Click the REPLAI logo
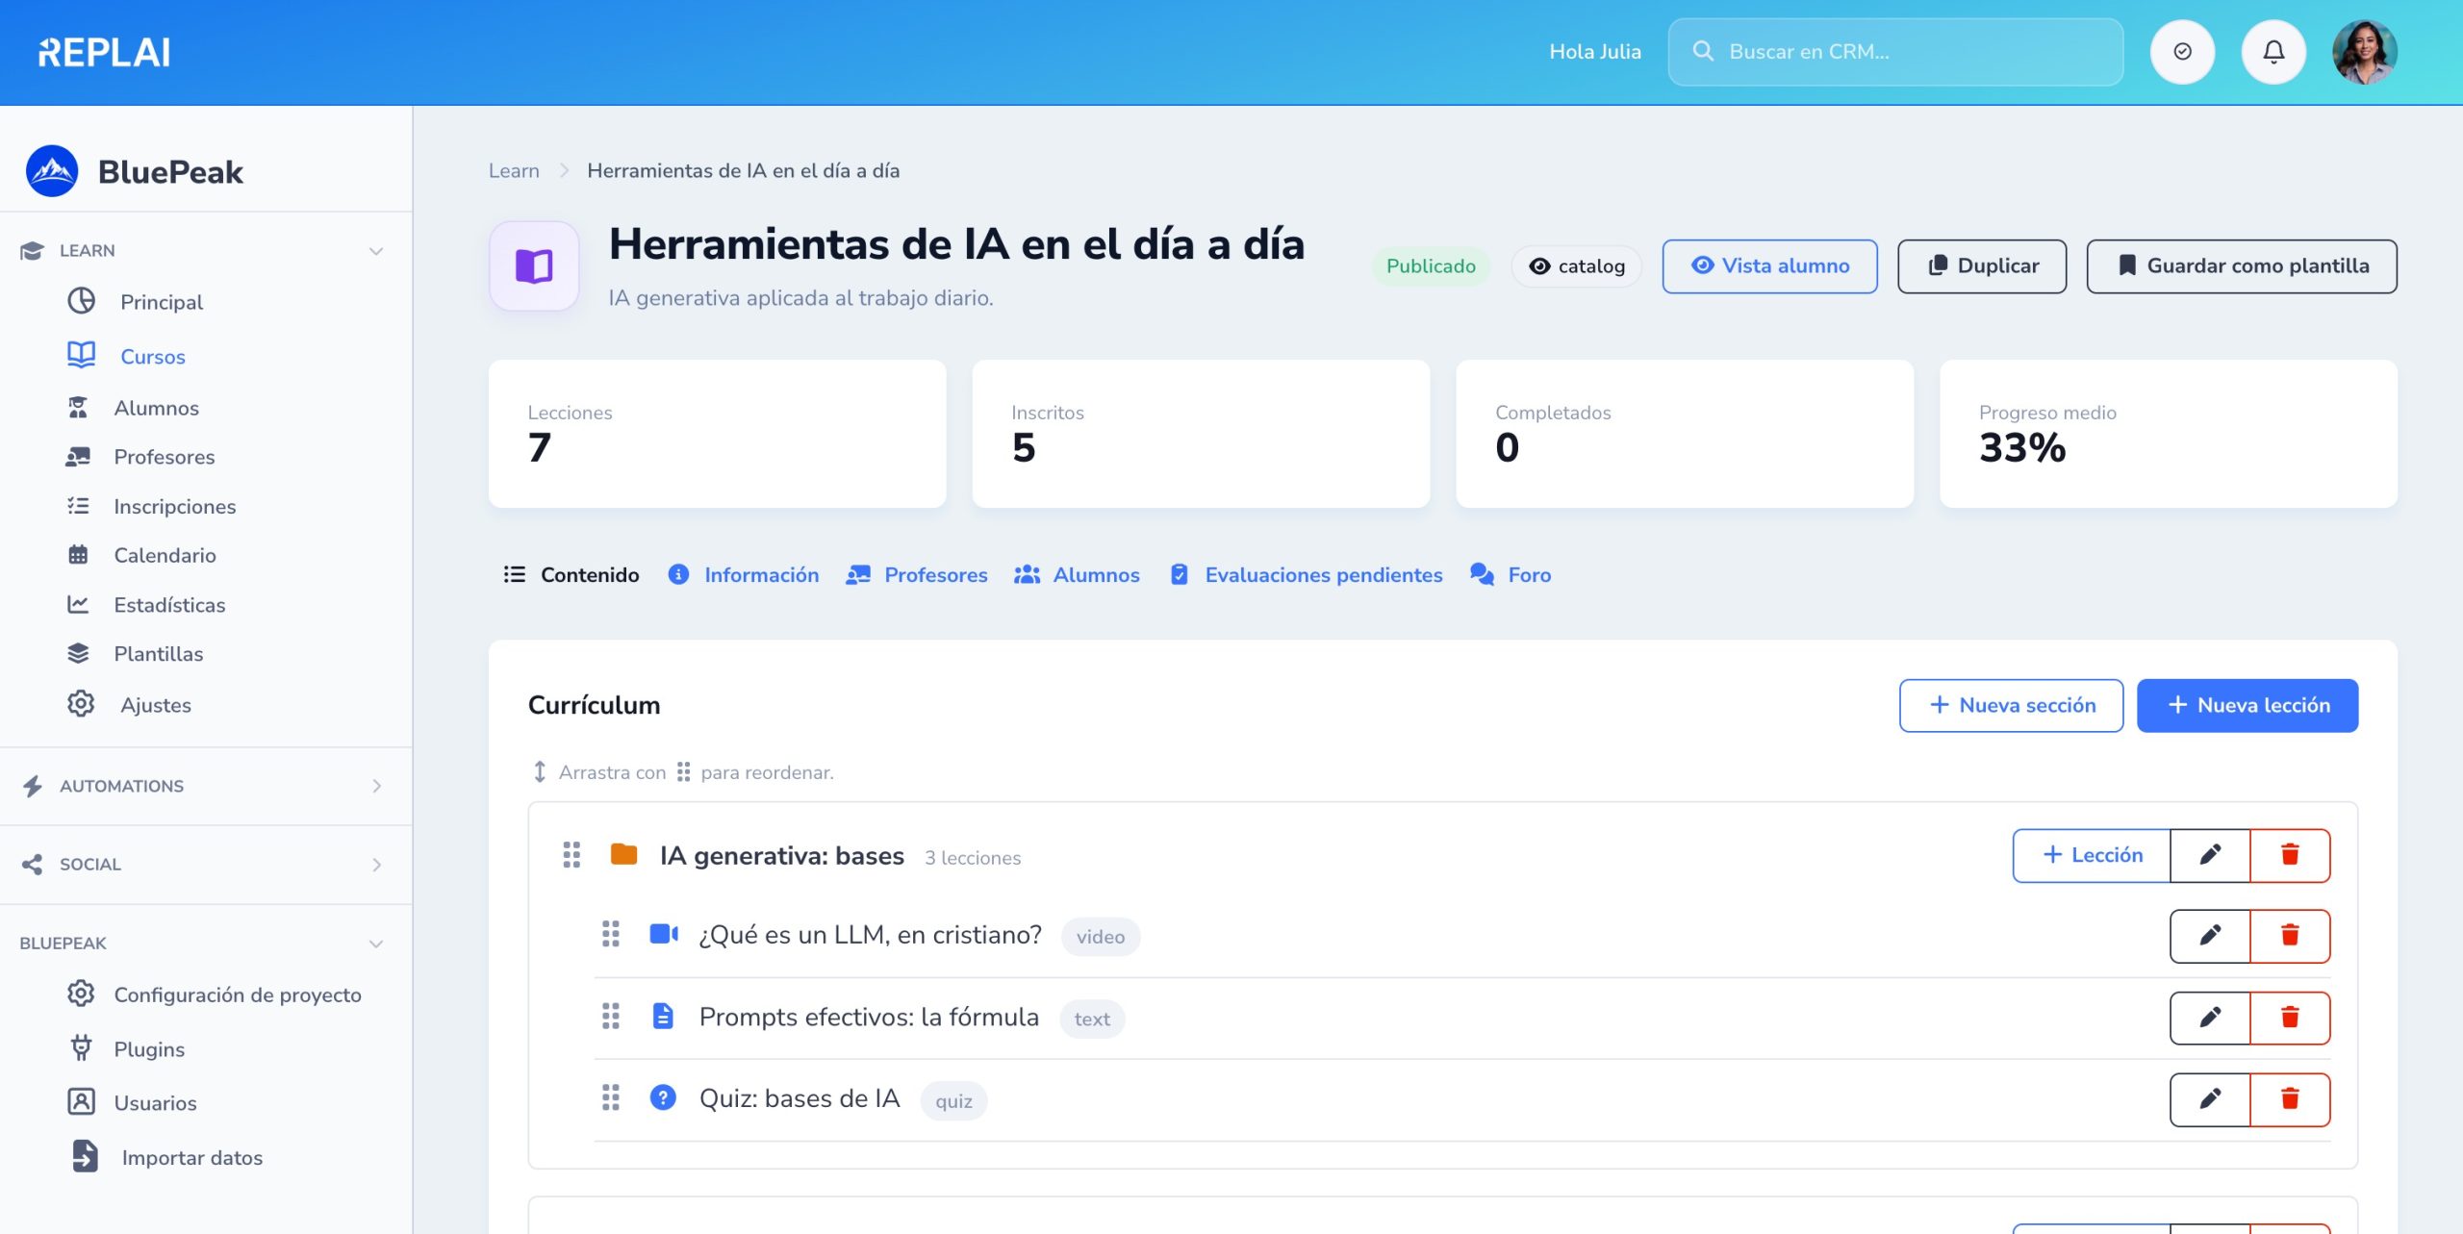 pyautogui.click(x=104, y=52)
